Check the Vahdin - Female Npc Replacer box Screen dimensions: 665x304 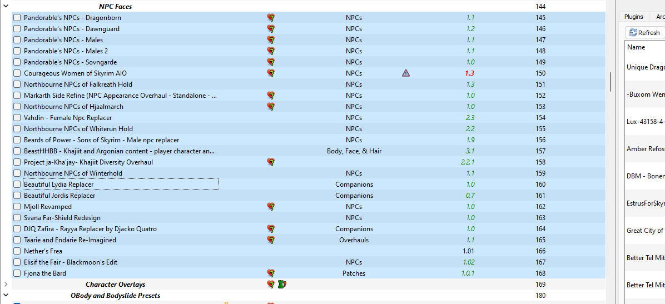[x=17, y=117]
